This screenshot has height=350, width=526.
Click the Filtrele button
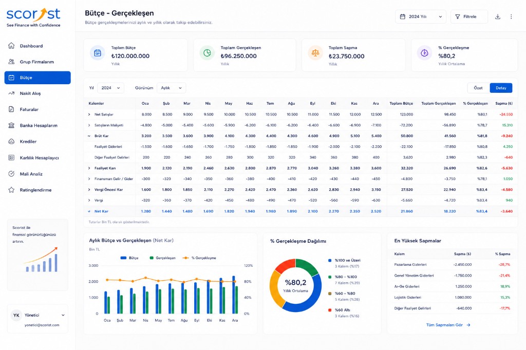[469, 16]
